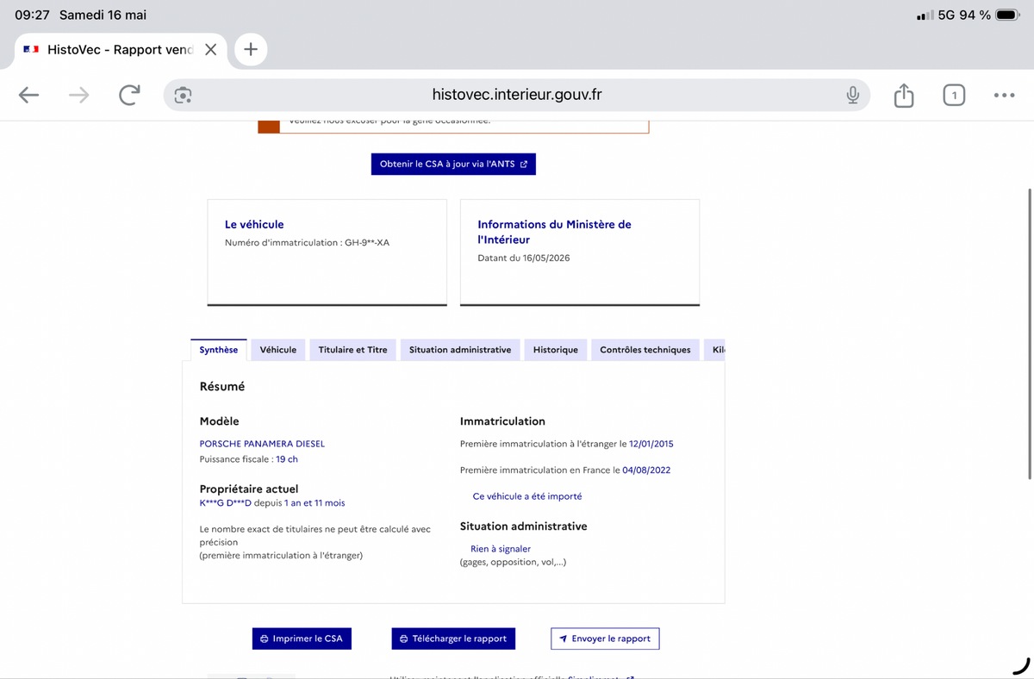Go back with the browser back arrow

tap(28, 96)
